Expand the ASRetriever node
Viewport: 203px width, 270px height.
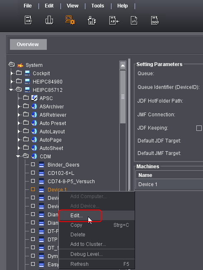(x=19, y=115)
